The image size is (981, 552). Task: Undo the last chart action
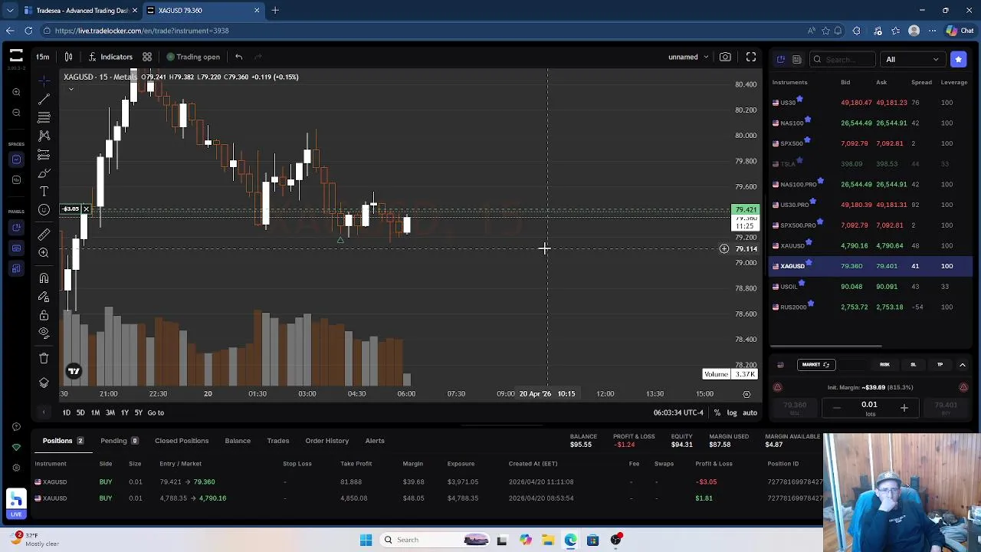(239, 57)
